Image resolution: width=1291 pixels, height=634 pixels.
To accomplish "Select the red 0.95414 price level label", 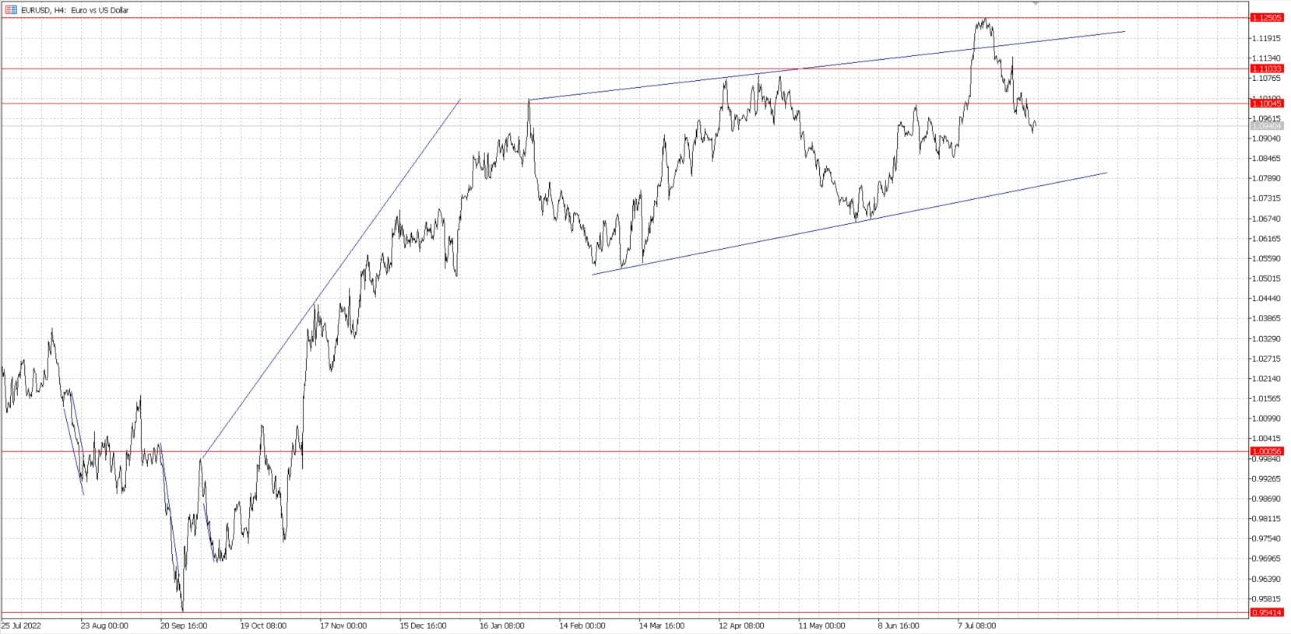I will pyautogui.click(x=1266, y=612).
